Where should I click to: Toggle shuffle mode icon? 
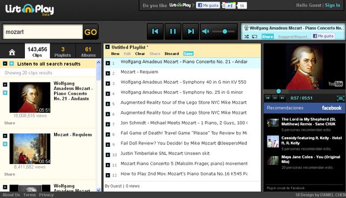pos(247,37)
